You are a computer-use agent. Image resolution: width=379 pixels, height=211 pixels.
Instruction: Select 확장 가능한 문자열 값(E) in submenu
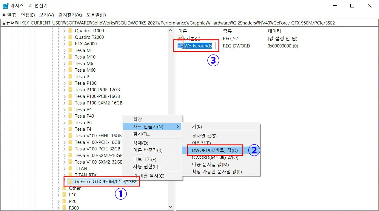click(221, 172)
